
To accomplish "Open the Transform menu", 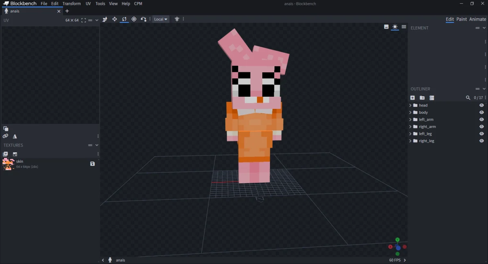I will click(x=72, y=4).
